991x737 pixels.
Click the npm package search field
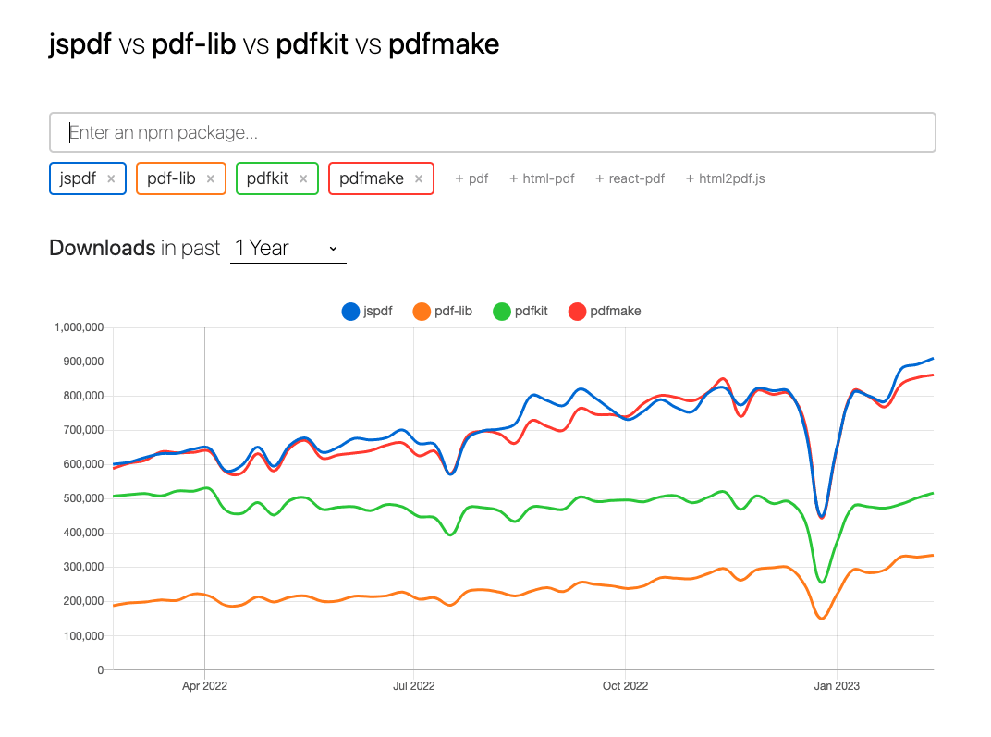pos(493,132)
